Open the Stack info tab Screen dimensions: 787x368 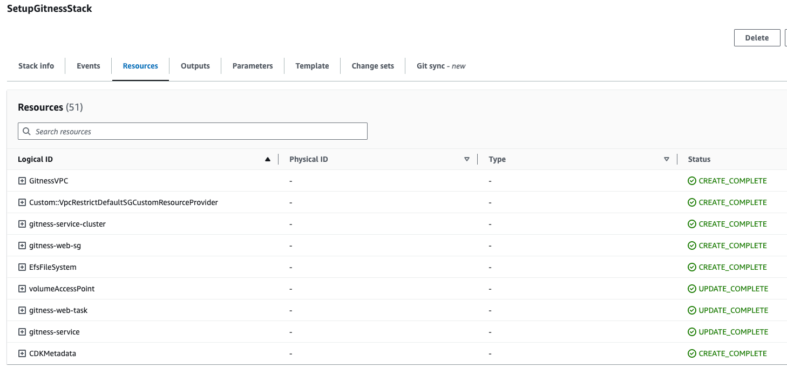pos(36,66)
